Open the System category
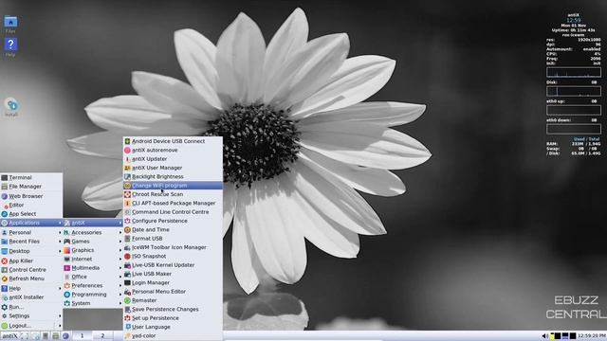 click(x=93, y=303)
